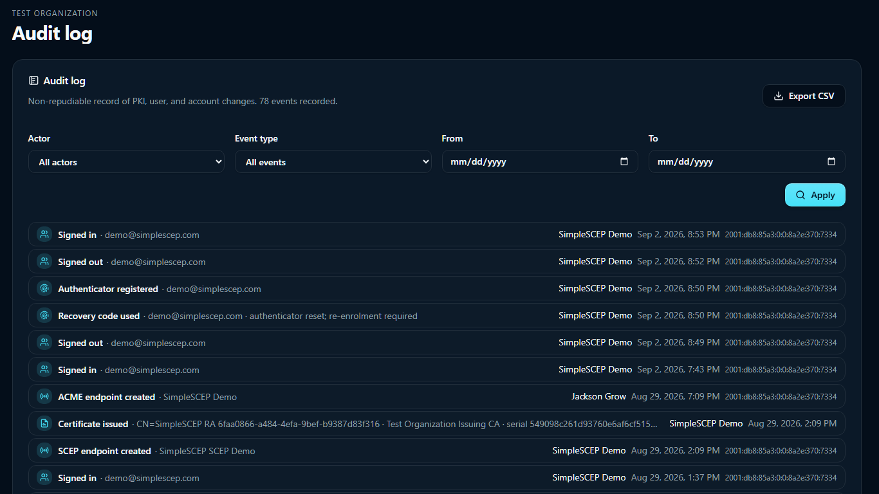Click the Aug 29, 2026, 1:37 PM timestamp

(x=676, y=477)
